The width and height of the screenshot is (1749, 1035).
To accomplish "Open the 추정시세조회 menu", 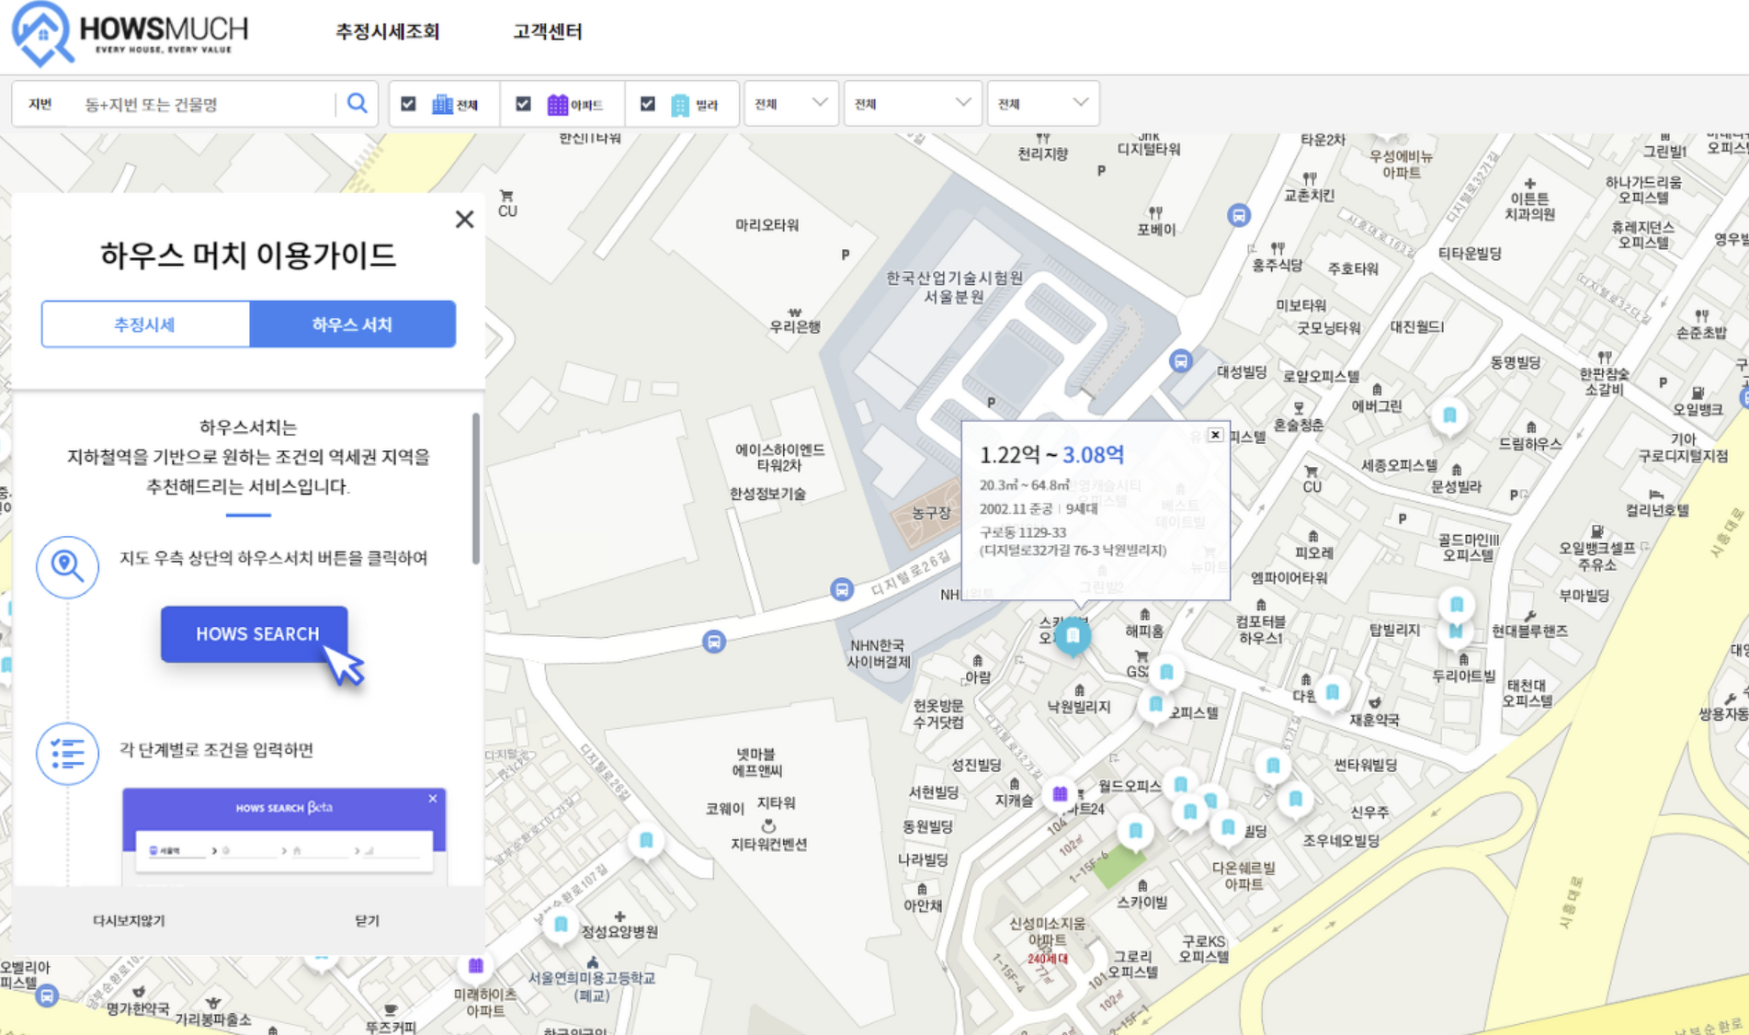I will click(387, 31).
